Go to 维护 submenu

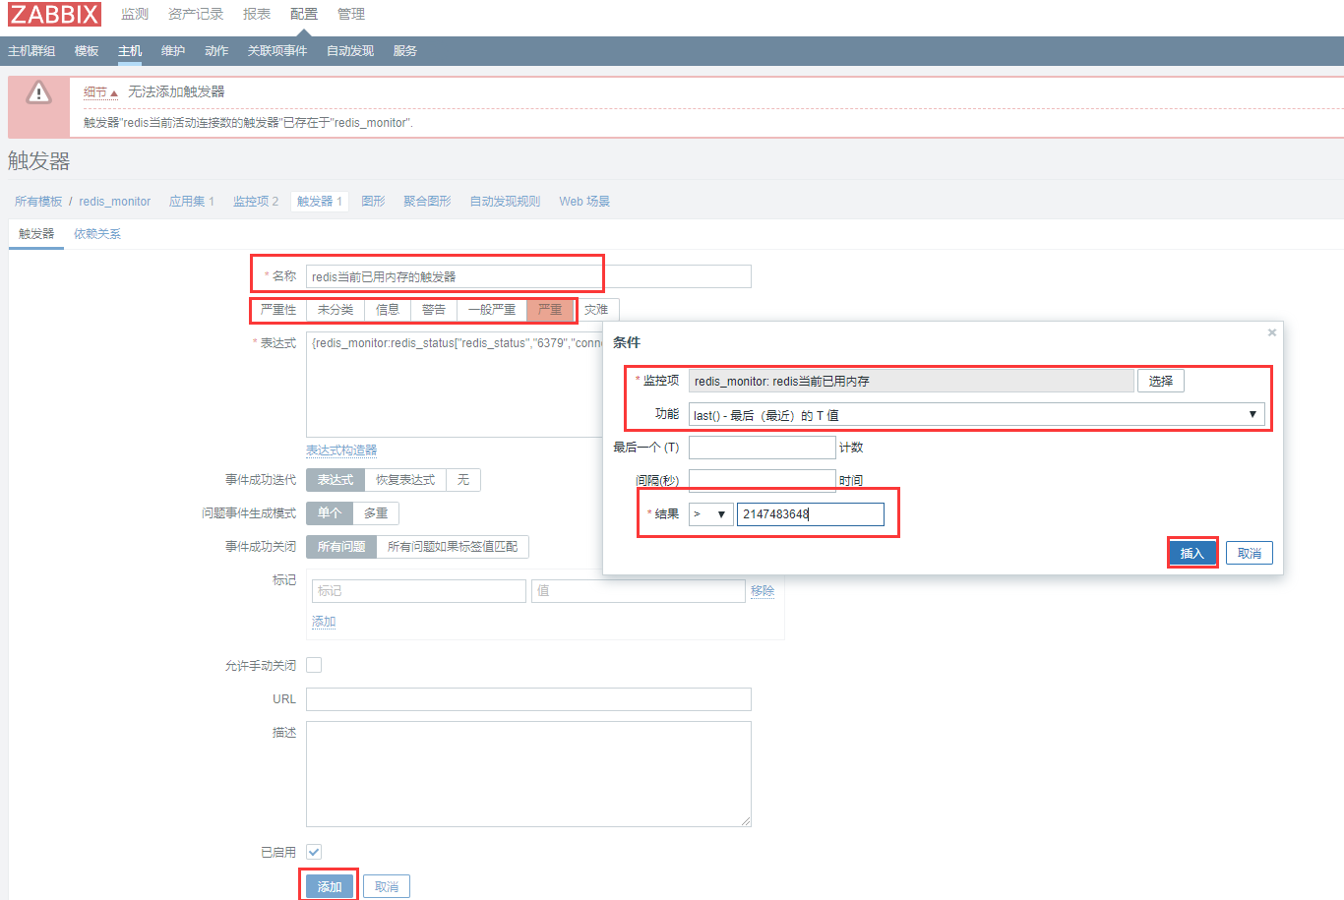click(173, 51)
